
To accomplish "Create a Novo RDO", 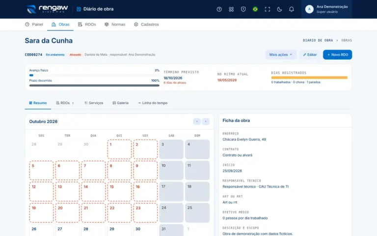I will 337,55.
